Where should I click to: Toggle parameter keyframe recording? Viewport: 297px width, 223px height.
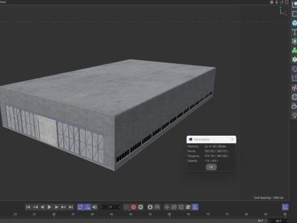click(188, 207)
